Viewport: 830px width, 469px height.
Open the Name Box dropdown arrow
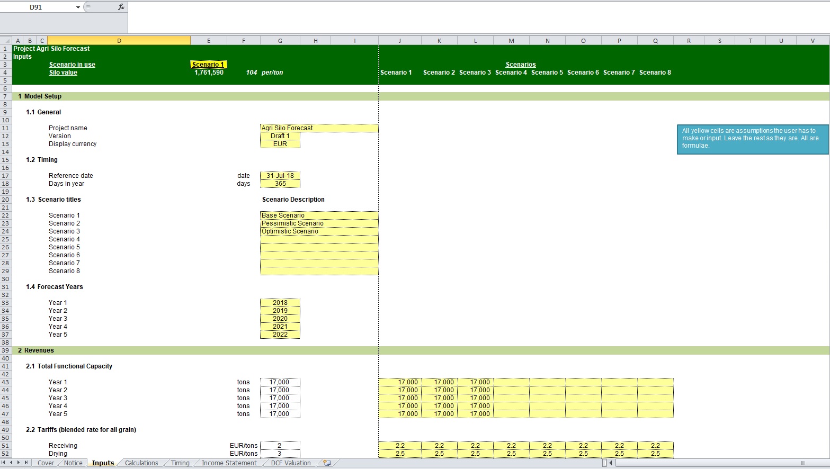coord(78,7)
